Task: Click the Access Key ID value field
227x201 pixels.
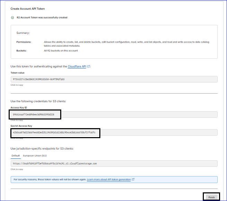Action: tap(114, 114)
